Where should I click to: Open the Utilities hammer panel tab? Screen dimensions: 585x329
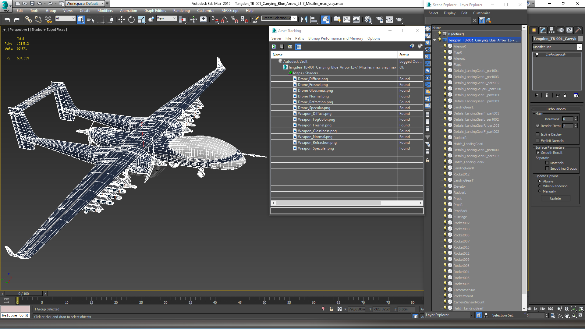(578, 30)
